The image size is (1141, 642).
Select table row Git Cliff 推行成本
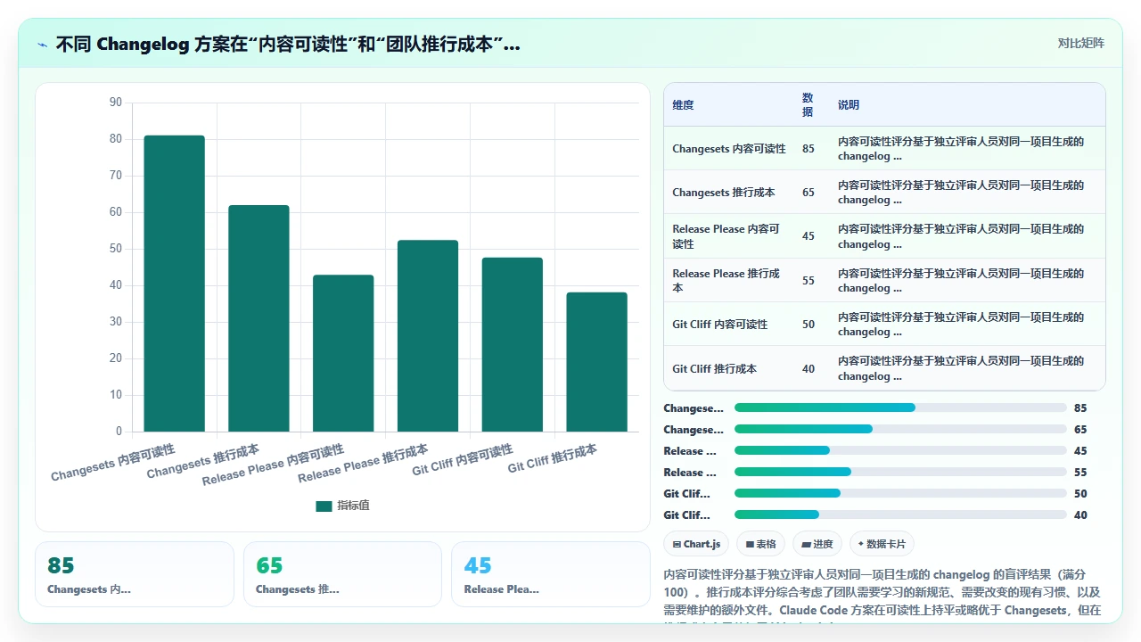[x=884, y=368]
